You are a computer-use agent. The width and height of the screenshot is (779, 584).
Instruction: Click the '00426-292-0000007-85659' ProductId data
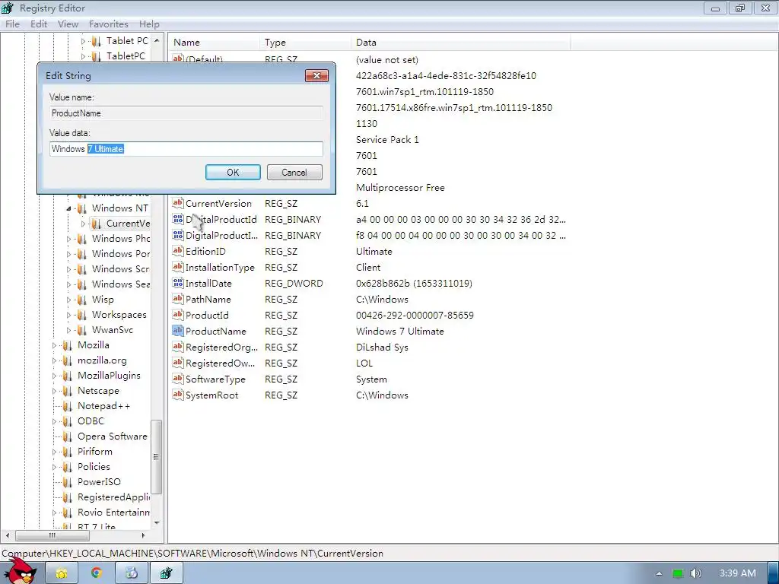coord(415,315)
